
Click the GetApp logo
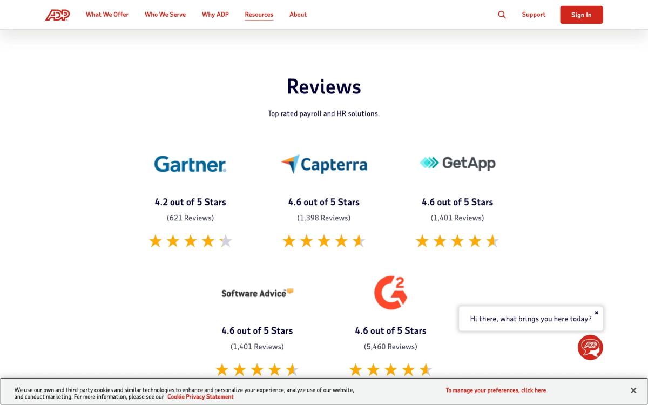[457, 163]
